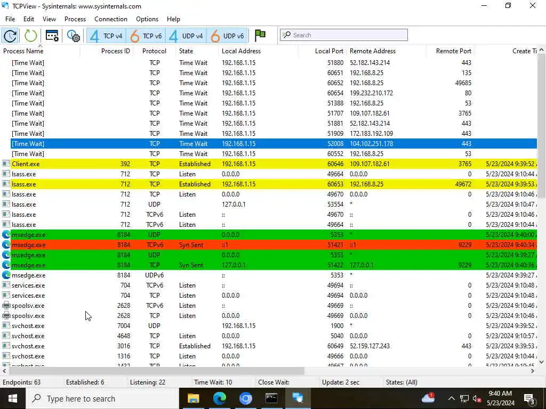Click the States: (All) status entry

[402, 382]
